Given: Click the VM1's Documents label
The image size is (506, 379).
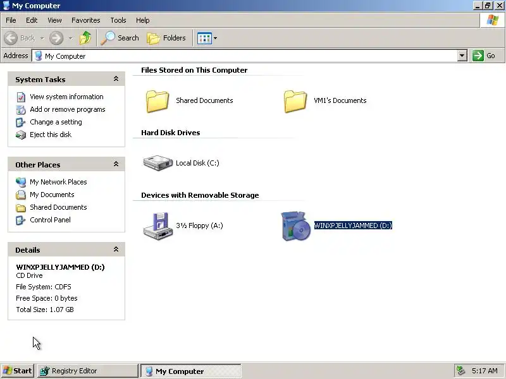Looking at the screenshot, I should tap(340, 100).
